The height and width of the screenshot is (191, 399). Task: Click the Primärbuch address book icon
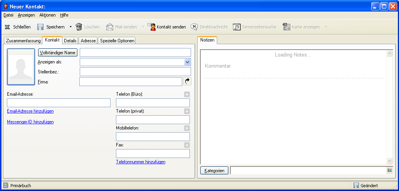pyautogui.click(x=5, y=185)
